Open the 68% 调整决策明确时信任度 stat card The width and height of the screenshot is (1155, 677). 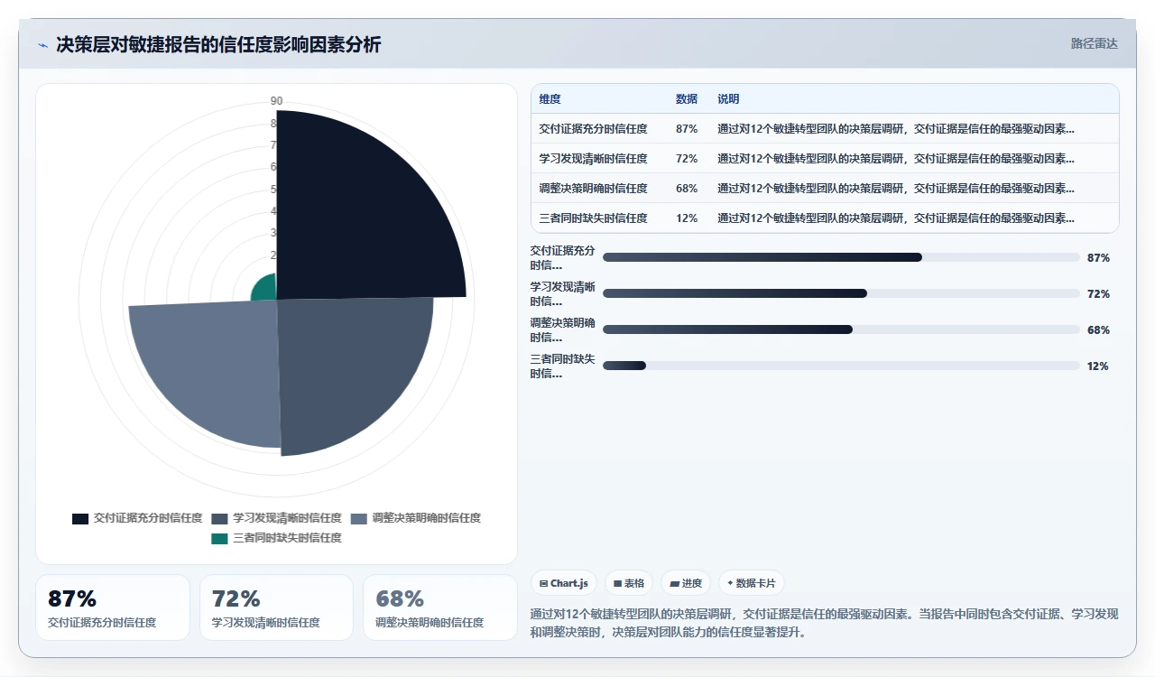click(x=440, y=607)
